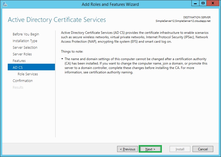Image resolution: width=221 pixels, height=157 pixels.
Task: Open the Features step
Action: [x=19, y=61]
